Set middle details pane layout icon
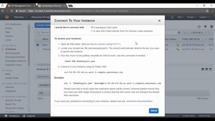 click(207, 69)
